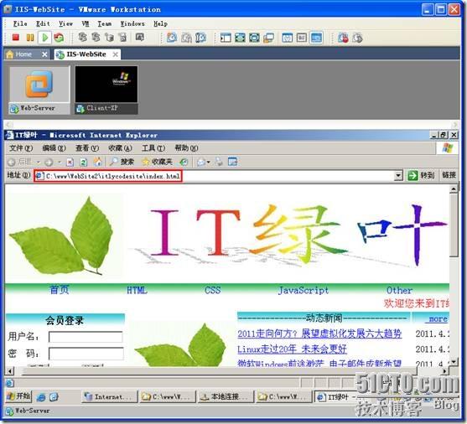Click the Show Desktop quick launch icon
467x424 pixels.
click(54, 397)
